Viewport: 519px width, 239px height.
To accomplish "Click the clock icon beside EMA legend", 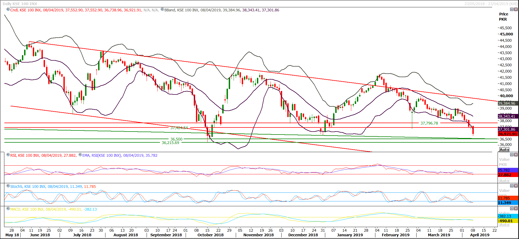I will coord(80,155).
